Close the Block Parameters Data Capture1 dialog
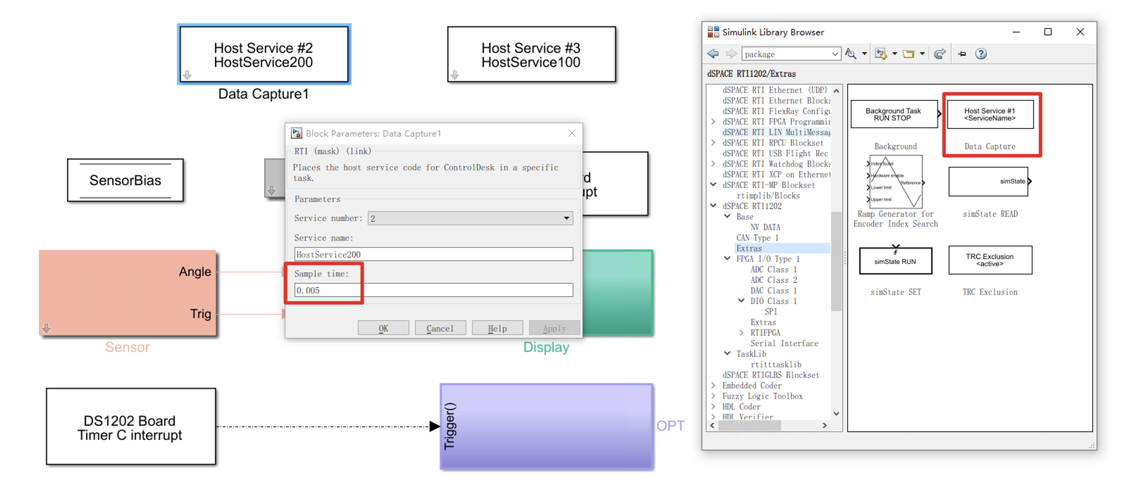Screen dimensions: 1127x485 [571, 133]
